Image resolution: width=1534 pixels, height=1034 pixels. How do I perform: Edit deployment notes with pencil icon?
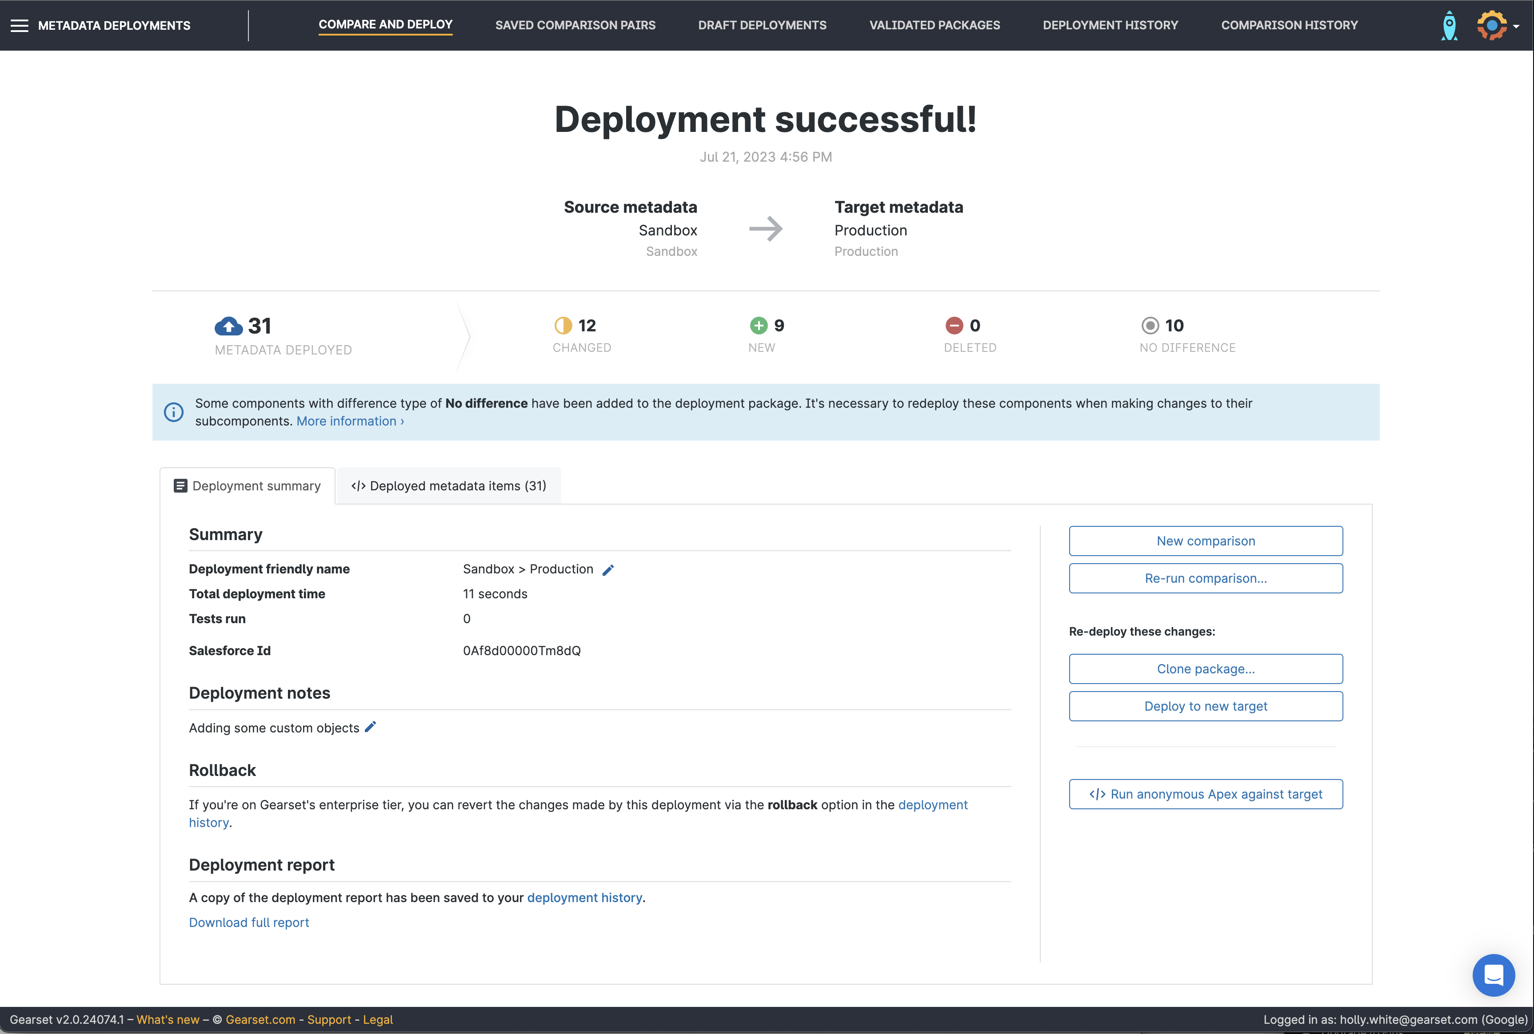(x=371, y=727)
